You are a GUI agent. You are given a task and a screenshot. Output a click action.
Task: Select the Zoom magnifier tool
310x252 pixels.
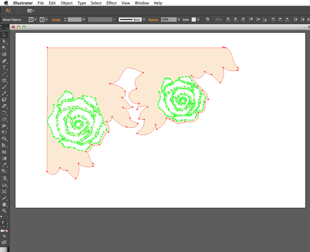click(x=4, y=211)
